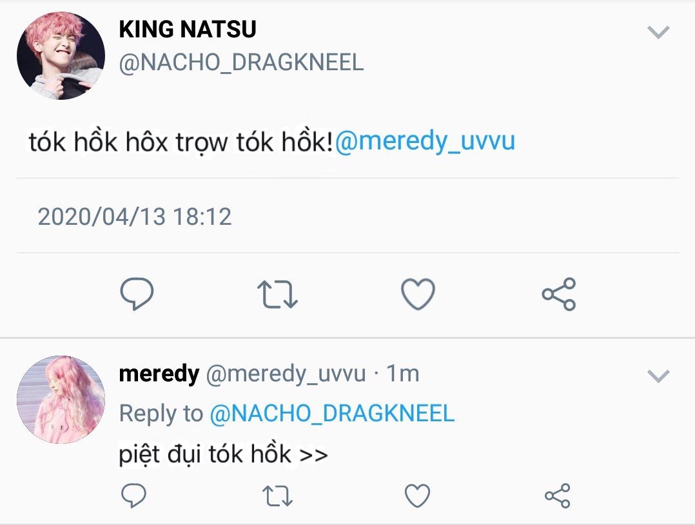Open the @meredy_uvvu mention link
Screen dimensions: 695x525
click(x=425, y=141)
